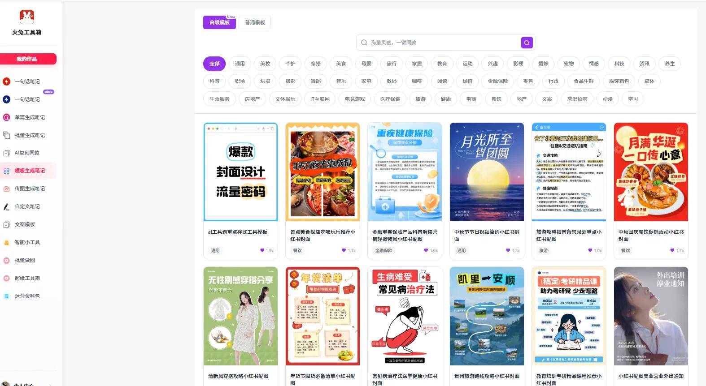Open the 月光所至皆团圆 template thumbnail
The image size is (706, 386).
pos(487,172)
